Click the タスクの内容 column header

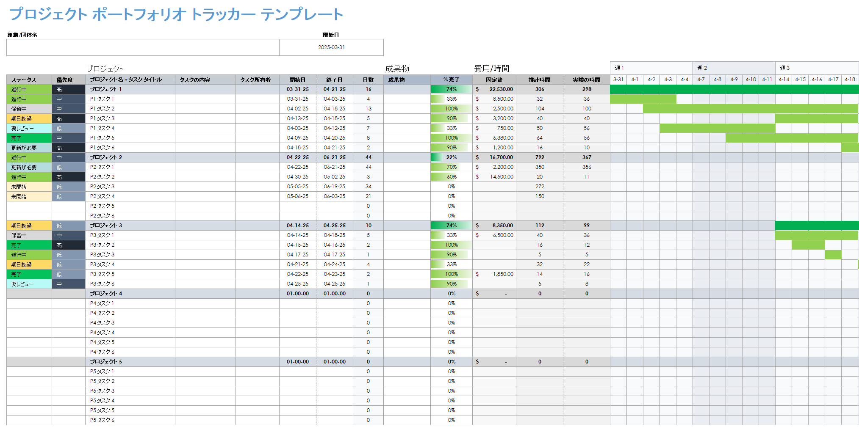tap(205, 80)
